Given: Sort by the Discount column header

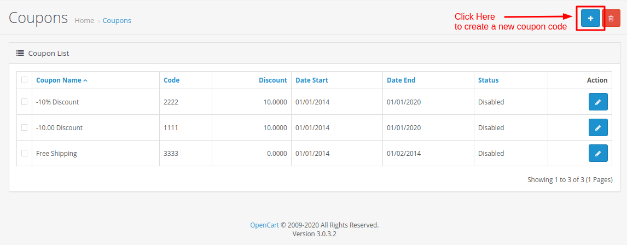Looking at the screenshot, I should tap(272, 80).
